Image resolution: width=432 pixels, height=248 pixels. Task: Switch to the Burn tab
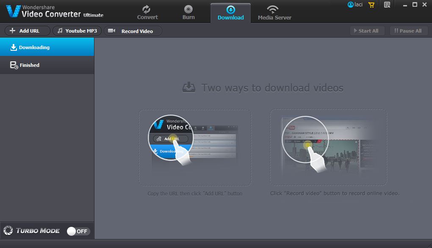tap(188, 13)
